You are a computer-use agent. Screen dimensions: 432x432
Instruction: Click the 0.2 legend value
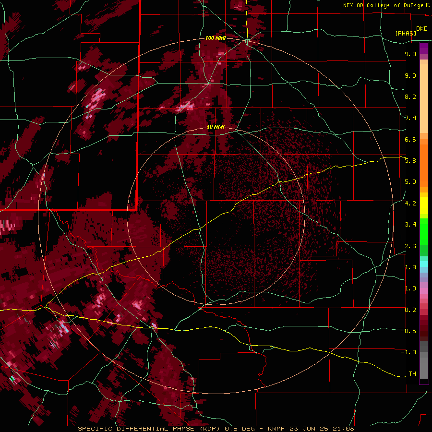(410, 310)
